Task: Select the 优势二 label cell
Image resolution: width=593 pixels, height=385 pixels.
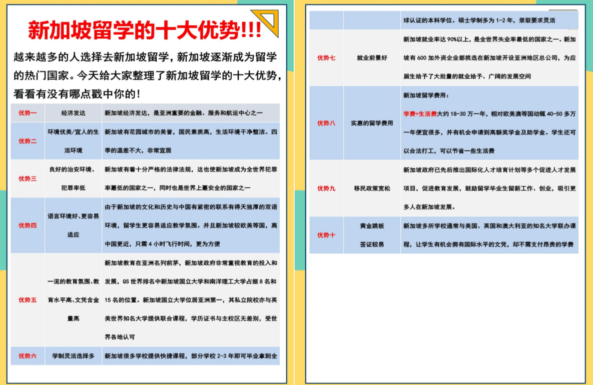Action: [x=28, y=141]
